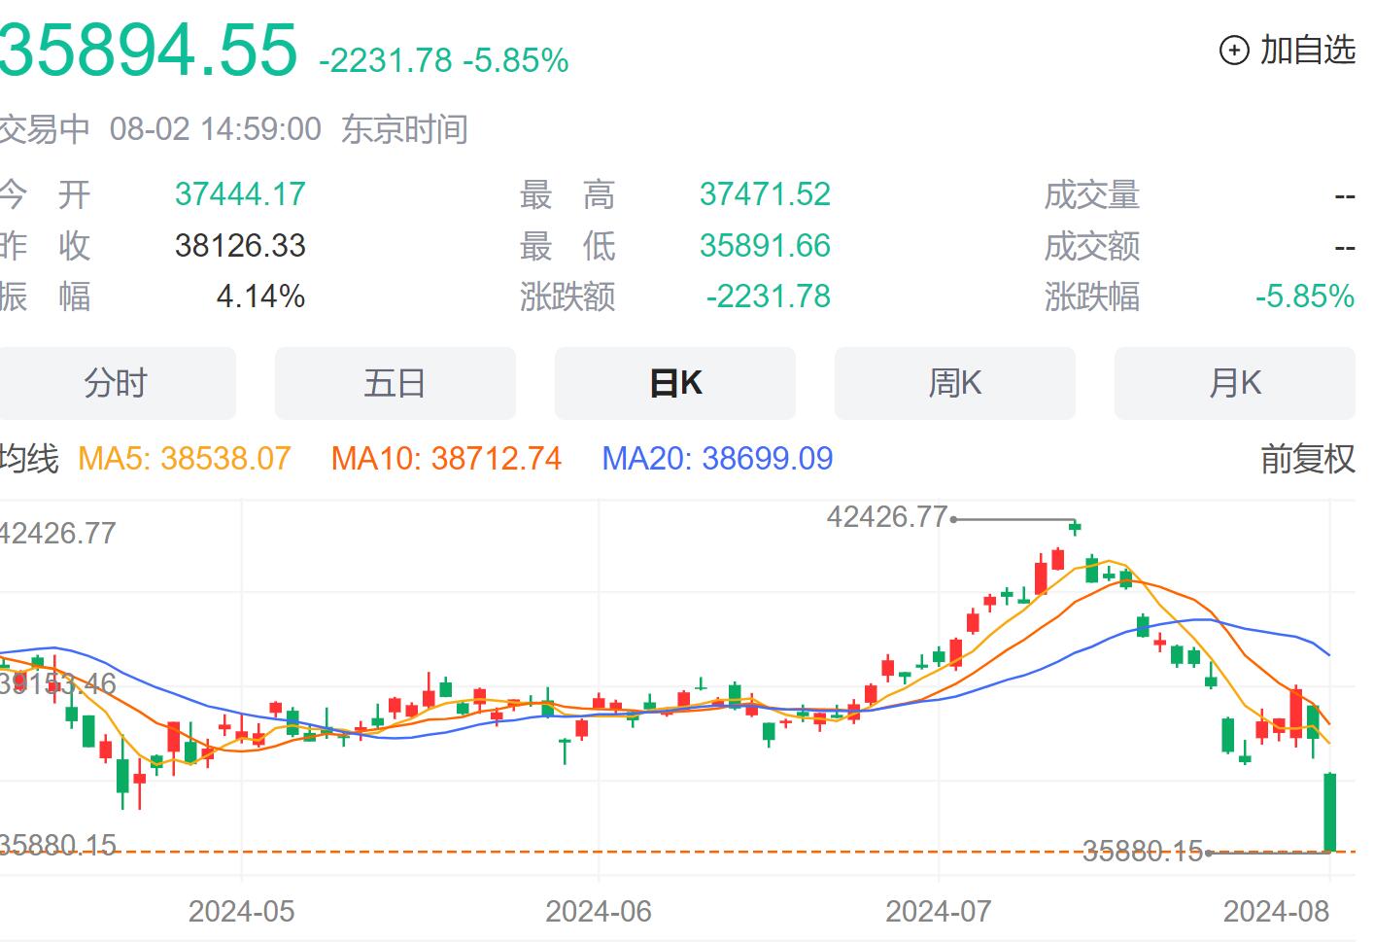Viewport: 1374px width, 942px height.
Task: Click the 成交量 label
Action: pos(1092,194)
